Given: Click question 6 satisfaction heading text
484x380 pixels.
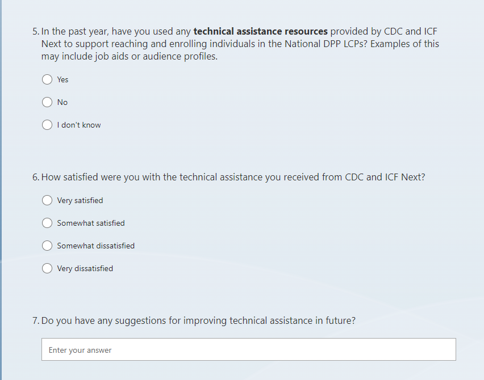Looking at the screenshot, I should [233, 177].
